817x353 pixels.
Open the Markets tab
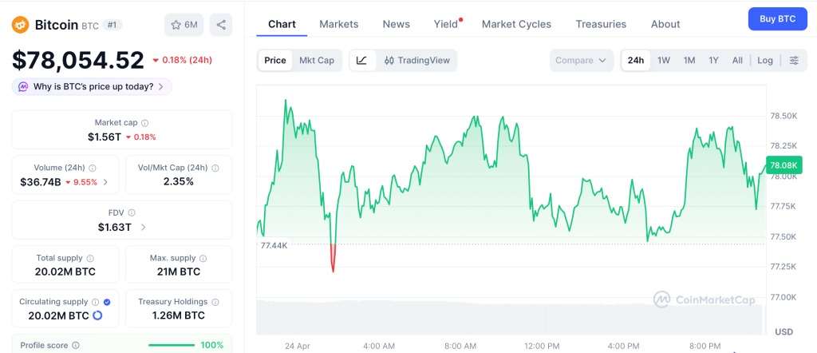(x=339, y=24)
